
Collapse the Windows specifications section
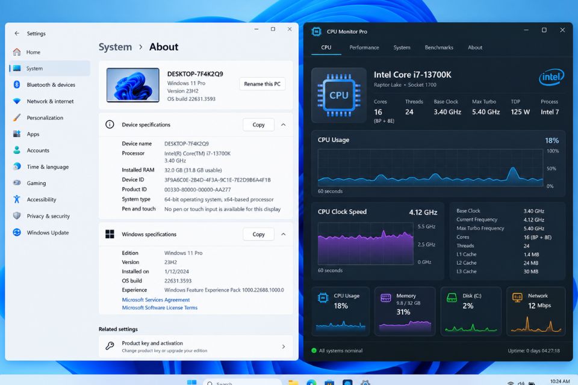[x=283, y=235]
